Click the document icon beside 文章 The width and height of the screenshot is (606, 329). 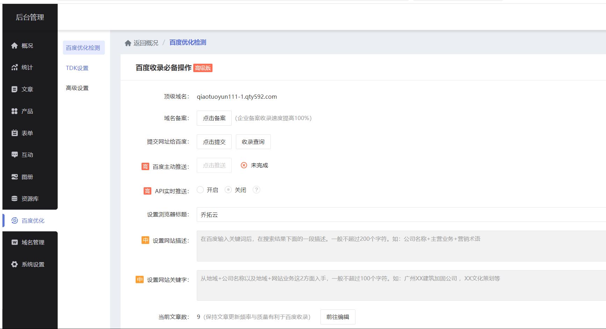click(x=14, y=89)
